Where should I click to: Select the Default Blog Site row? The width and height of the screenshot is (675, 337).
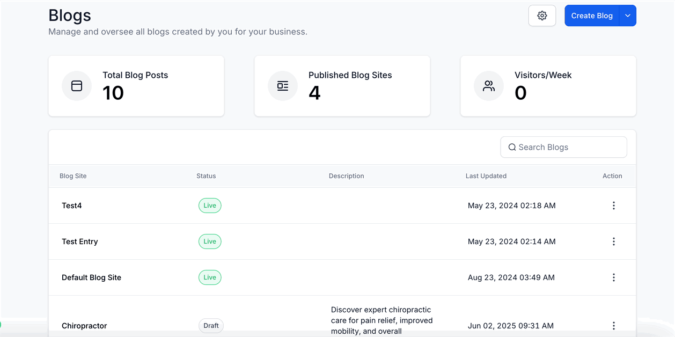tap(92, 277)
